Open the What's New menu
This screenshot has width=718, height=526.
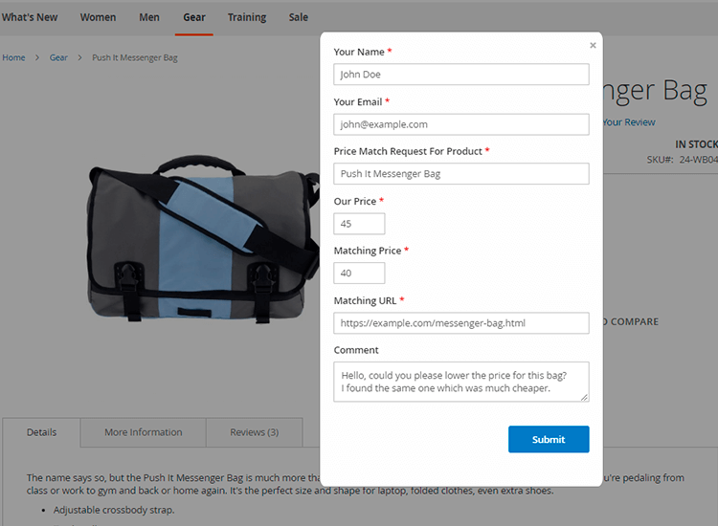coord(30,17)
